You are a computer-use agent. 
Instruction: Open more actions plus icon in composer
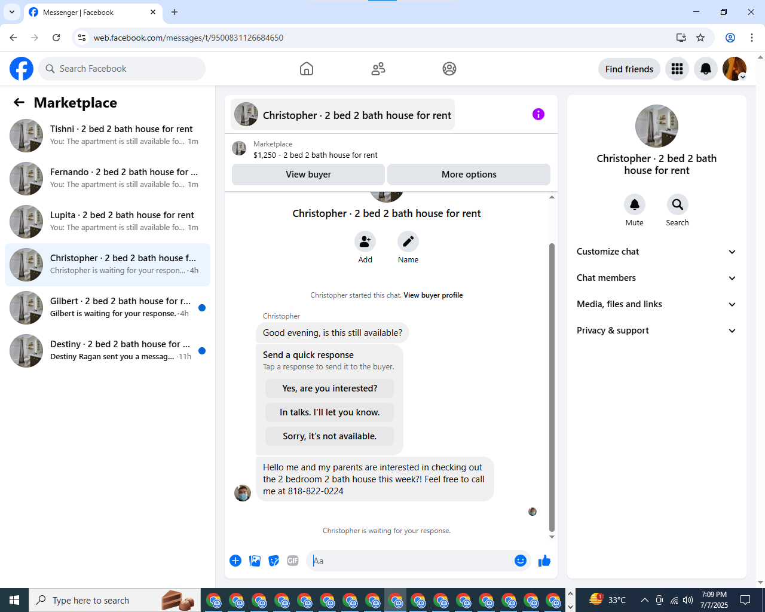point(235,561)
